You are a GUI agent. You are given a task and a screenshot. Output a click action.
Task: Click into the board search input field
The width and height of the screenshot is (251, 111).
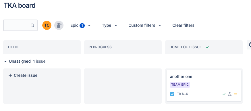20,25
